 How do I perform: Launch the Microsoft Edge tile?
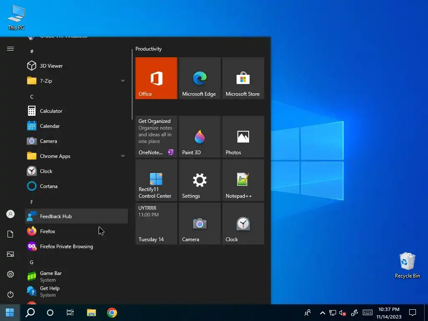[199, 78]
